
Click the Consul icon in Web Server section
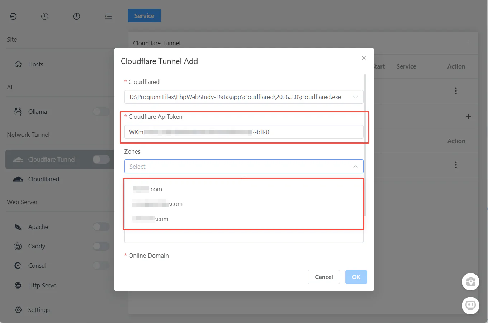(x=18, y=265)
